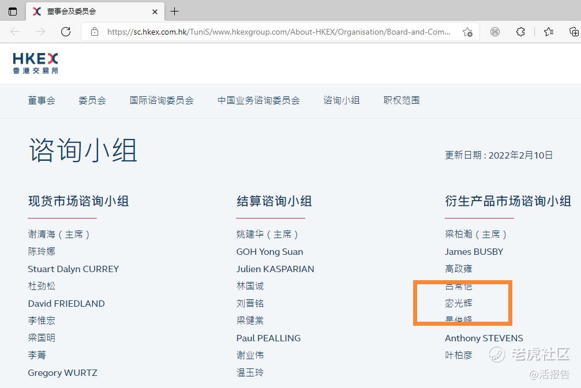The width and height of the screenshot is (581, 388).
Task: Switch to the 董事会 tab
Action: (x=42, y=100)
